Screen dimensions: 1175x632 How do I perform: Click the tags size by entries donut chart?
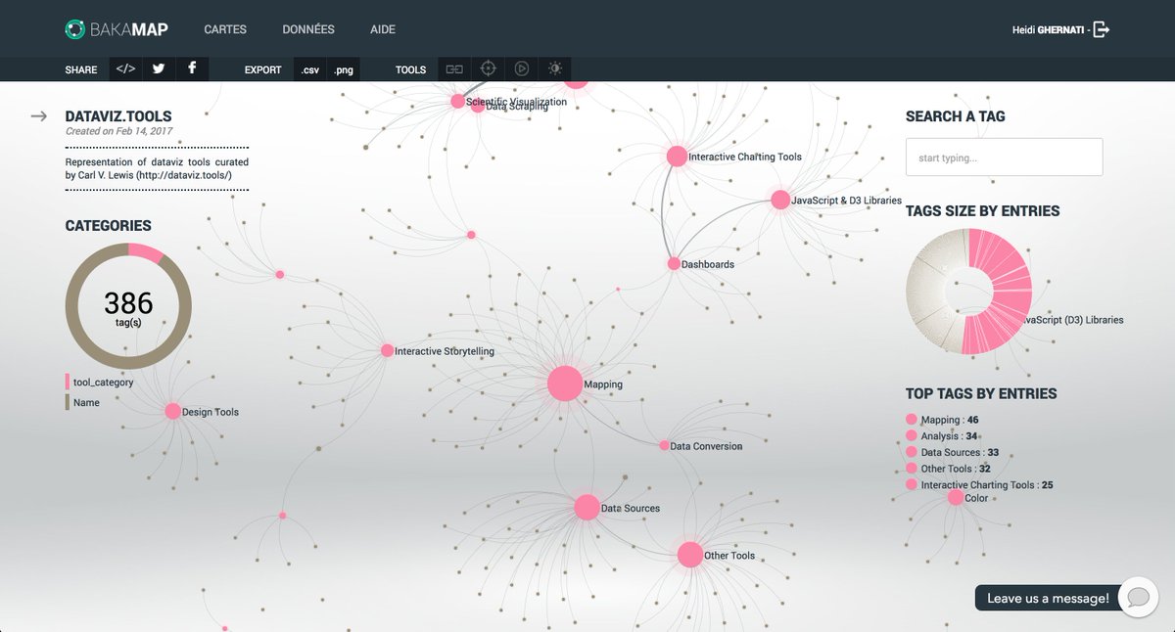(x=969, y=291)
